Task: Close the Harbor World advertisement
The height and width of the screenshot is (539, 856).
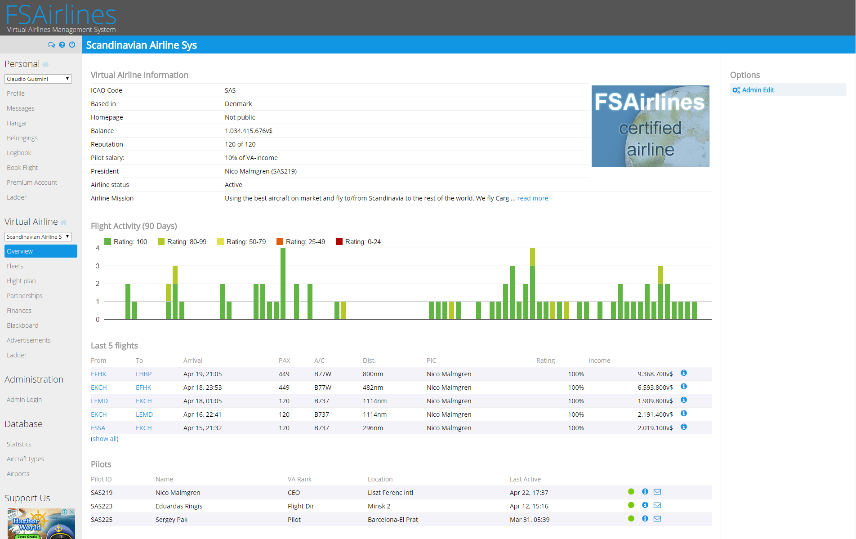Action: click(71, 512)
